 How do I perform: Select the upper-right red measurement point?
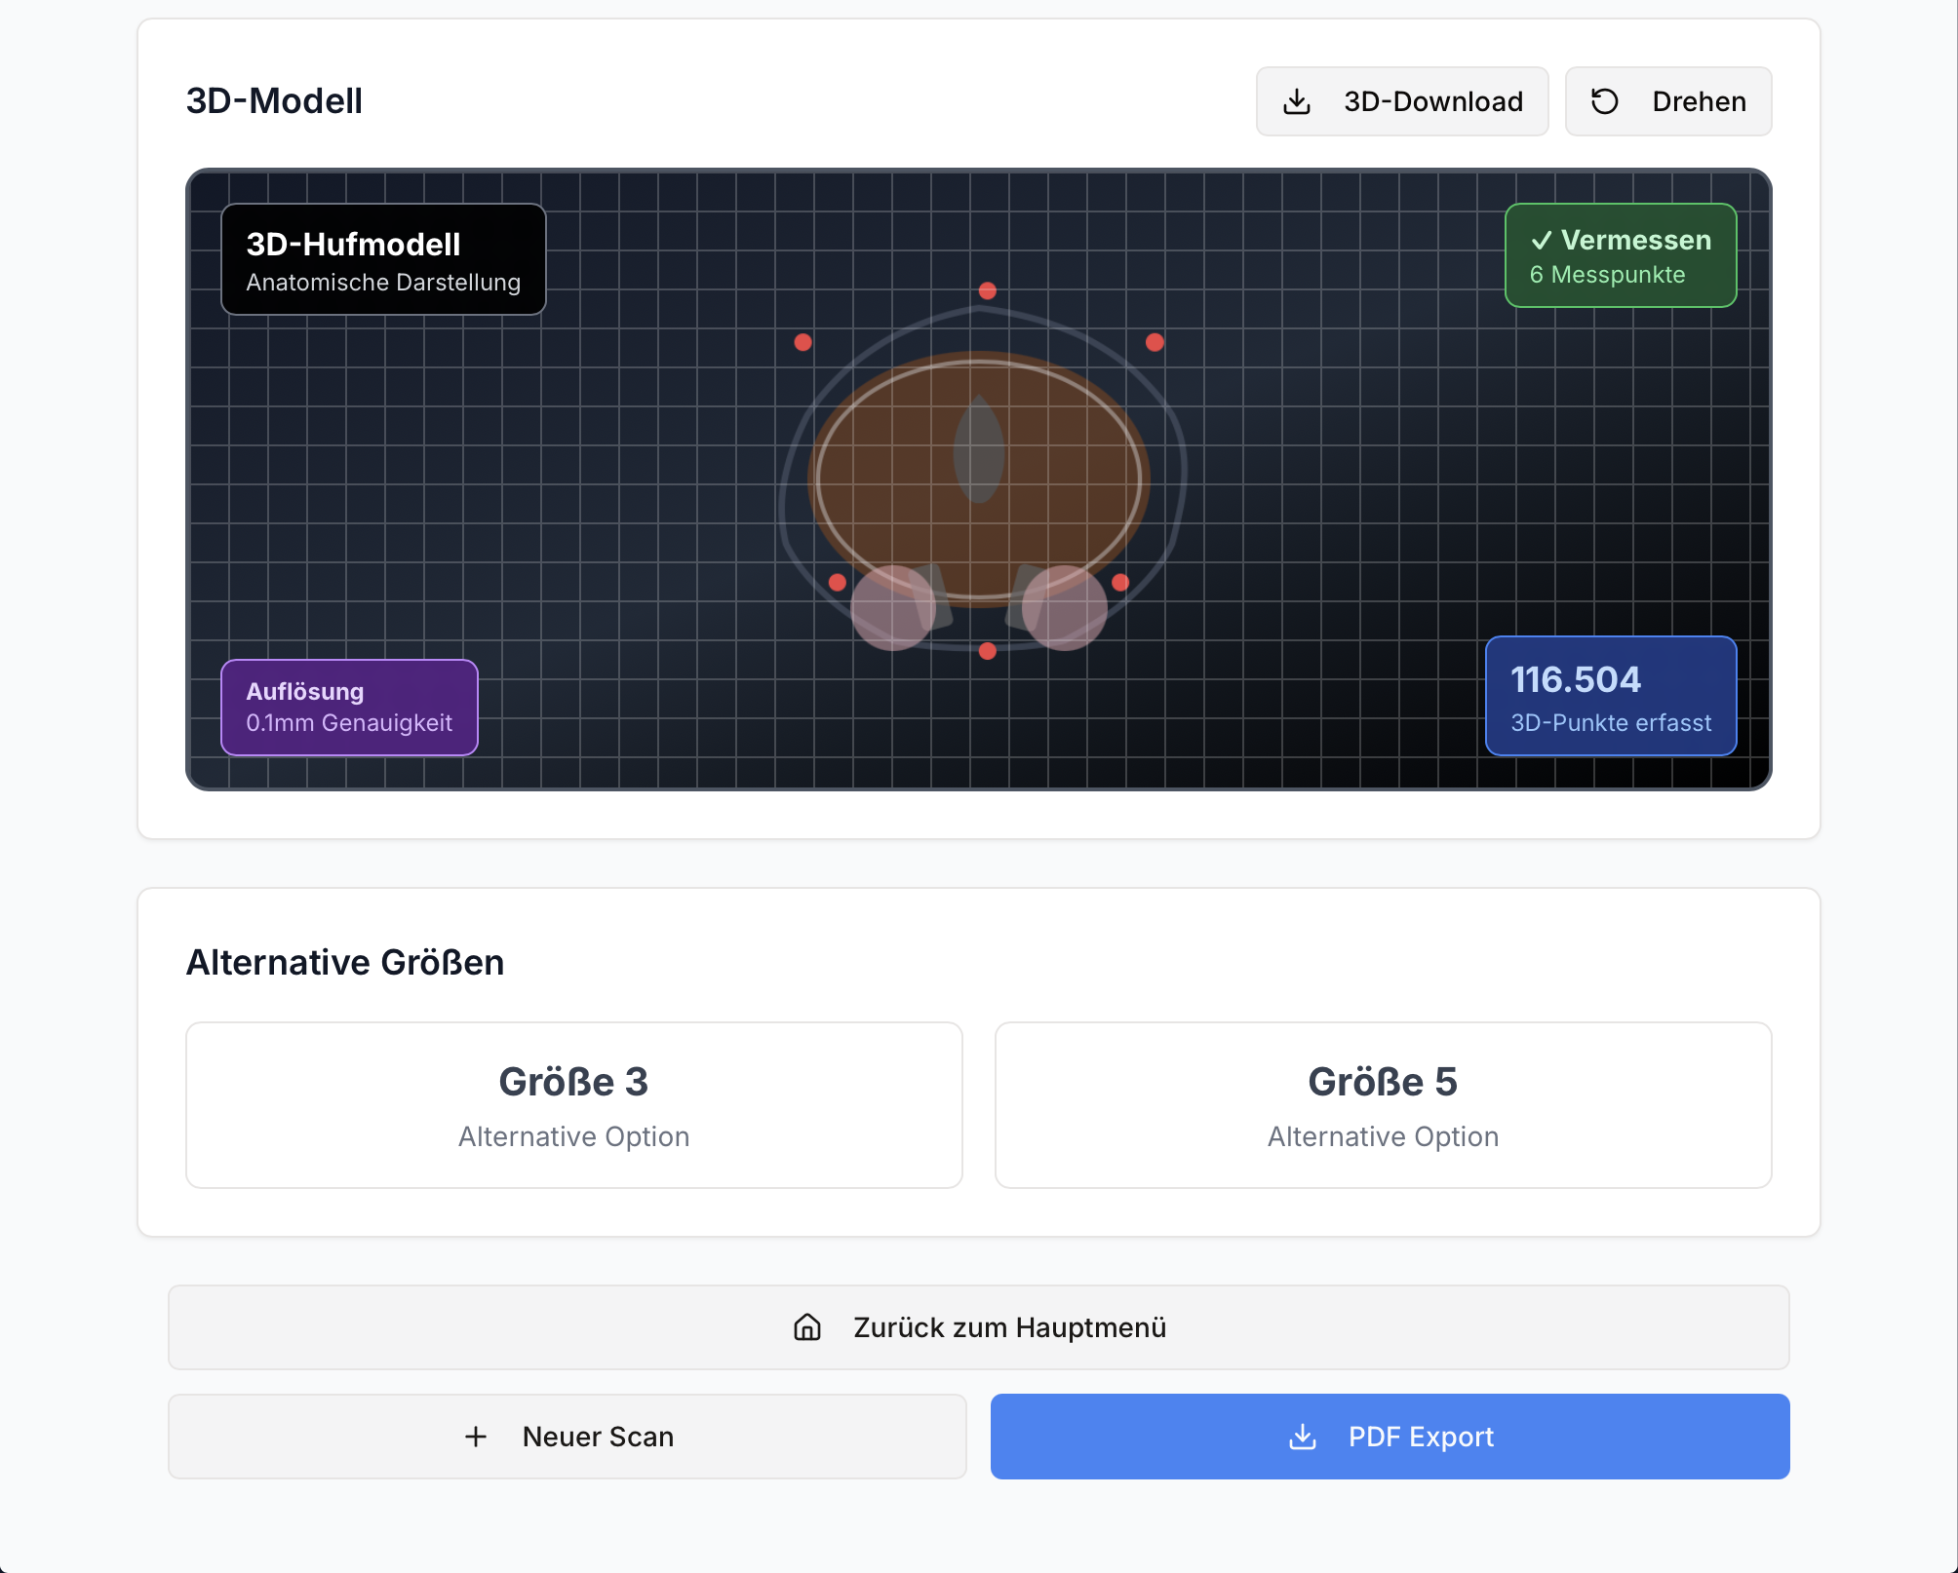pyautogui.click(x=1155, y=342)
